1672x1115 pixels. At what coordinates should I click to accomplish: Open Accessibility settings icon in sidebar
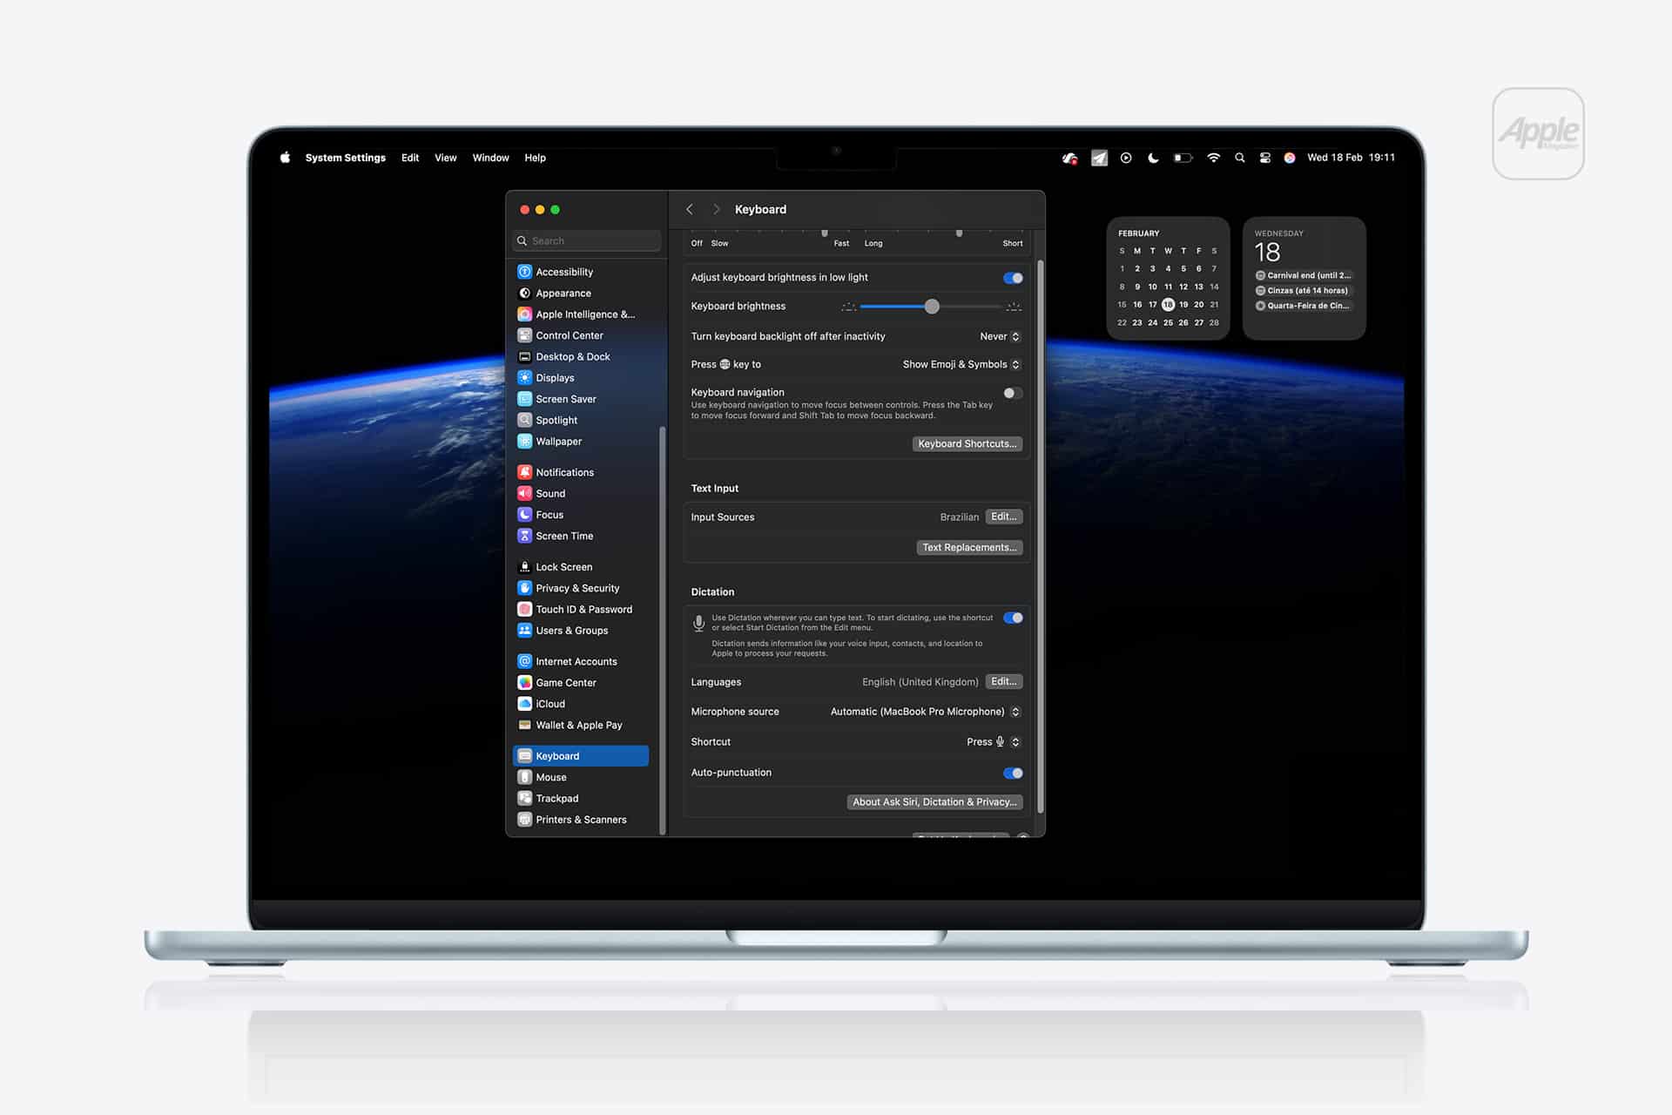pyautogui.click(x=524, y=272)
